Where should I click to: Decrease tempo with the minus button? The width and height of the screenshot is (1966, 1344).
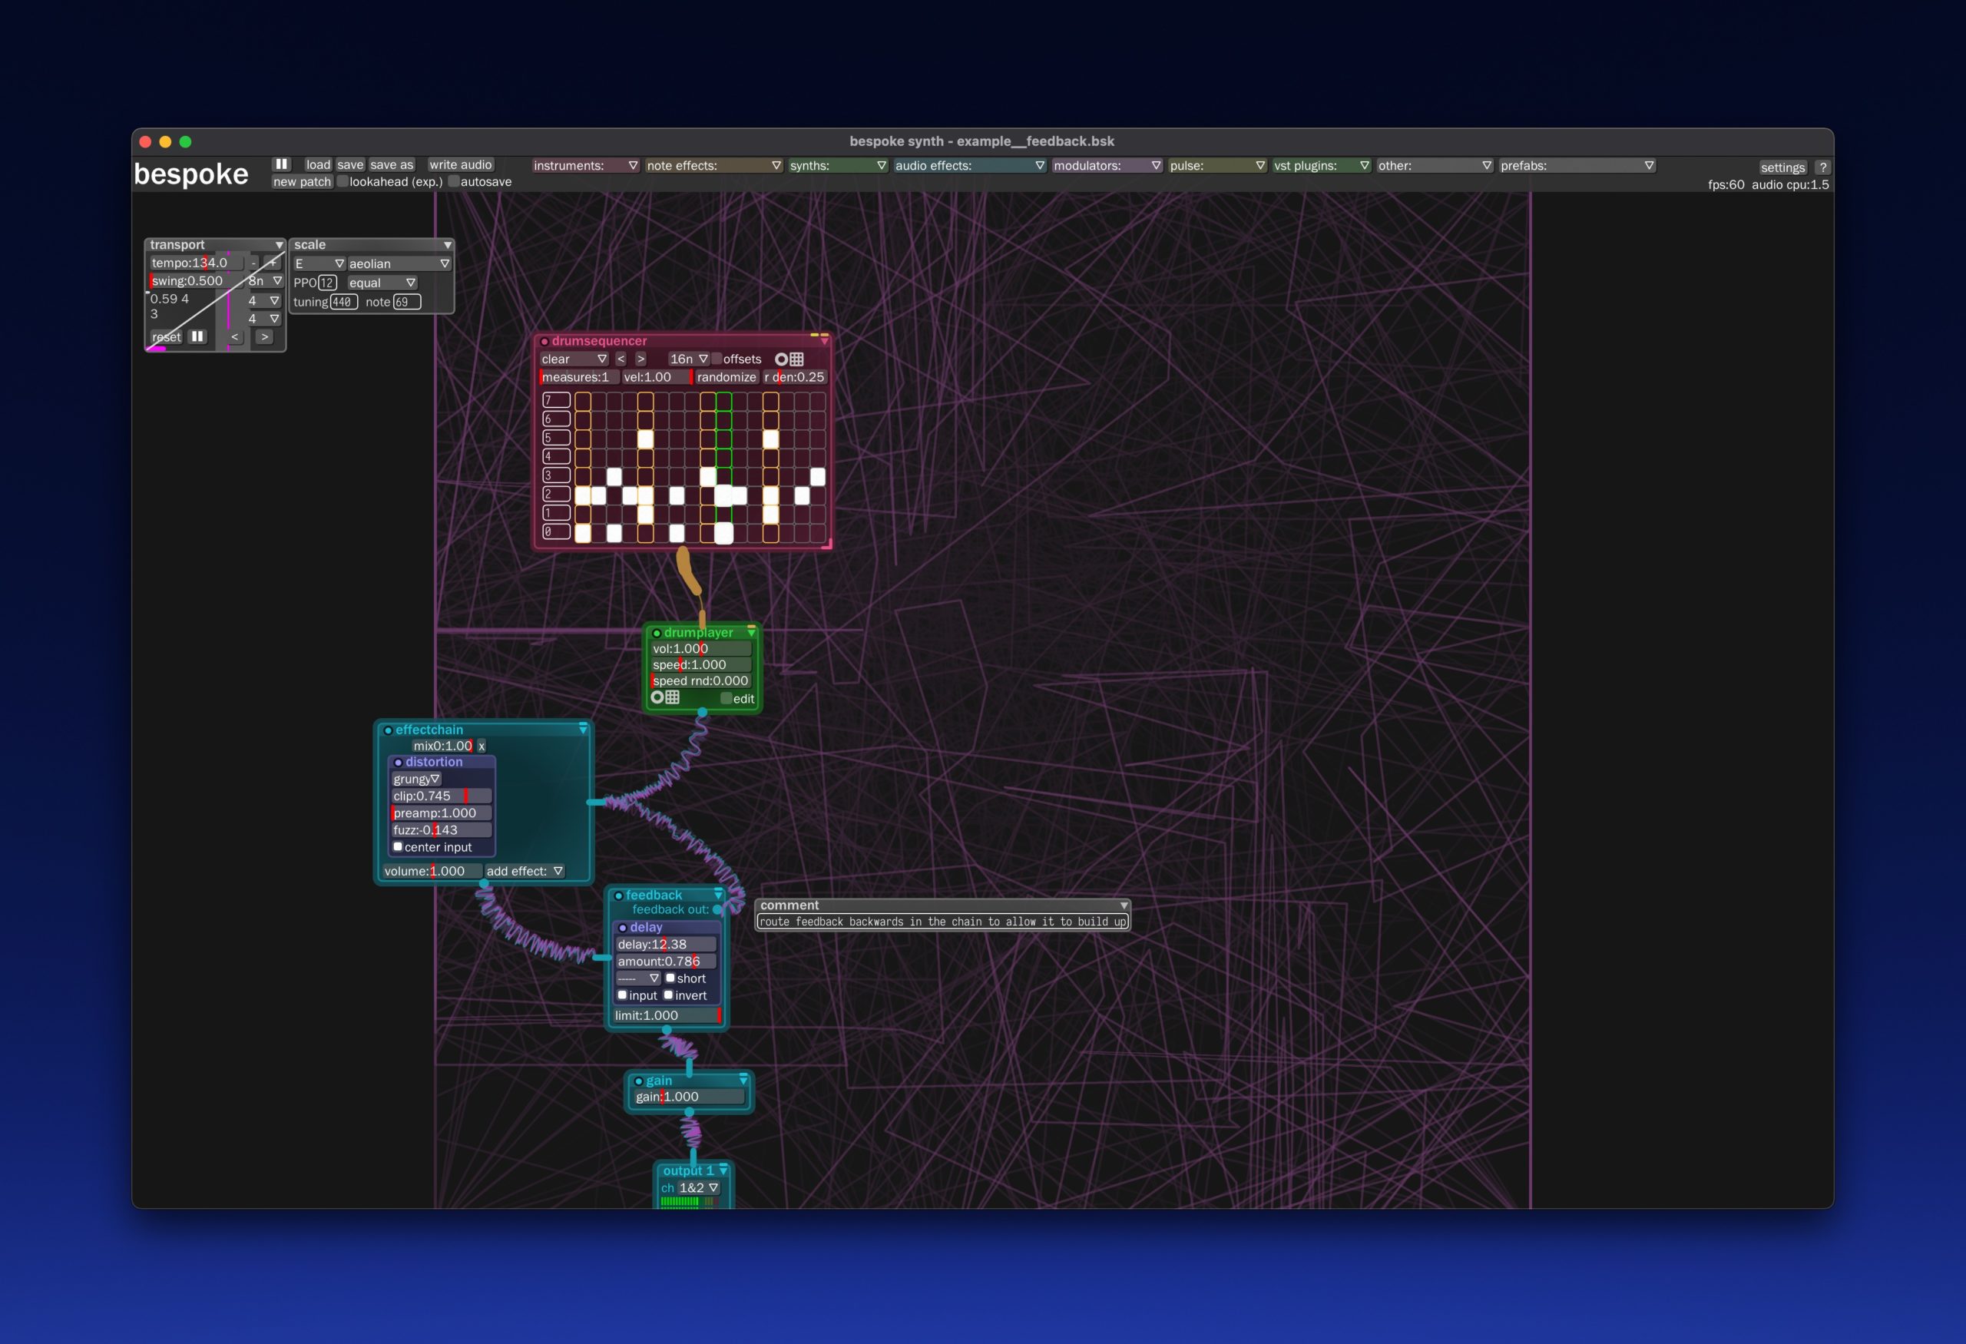pos(253,263)
